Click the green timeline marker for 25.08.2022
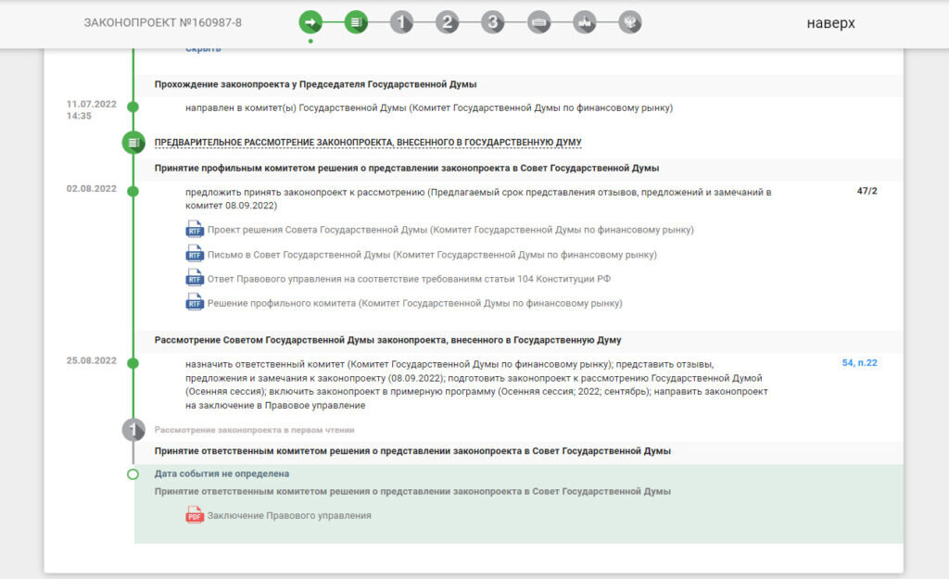Screen dimensions: 949x579 click(x=133, y=362)
